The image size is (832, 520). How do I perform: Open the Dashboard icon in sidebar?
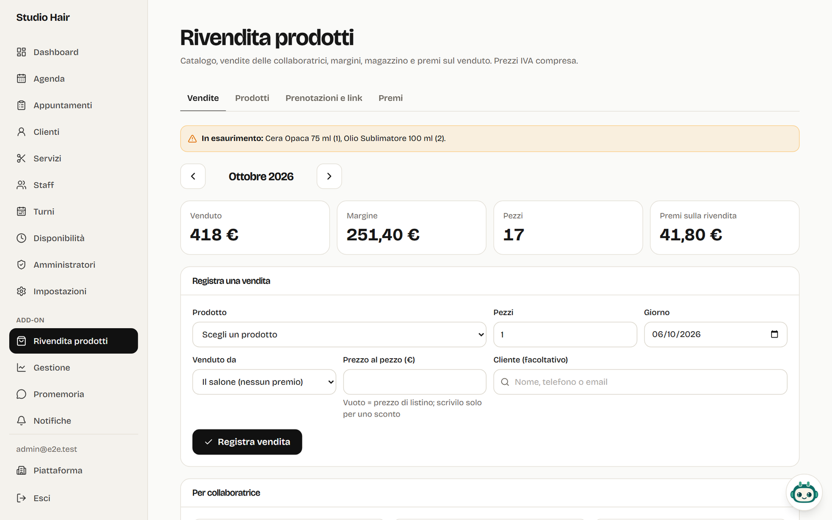pyautogui.click(x=21, y=52)
